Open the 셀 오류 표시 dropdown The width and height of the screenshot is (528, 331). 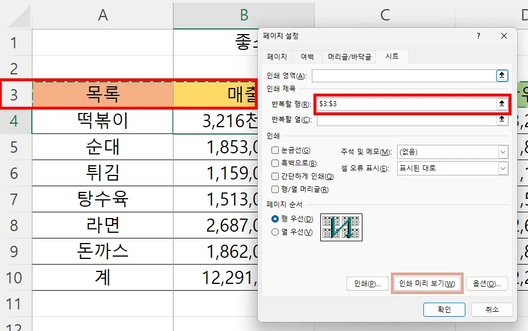(502, 168)
